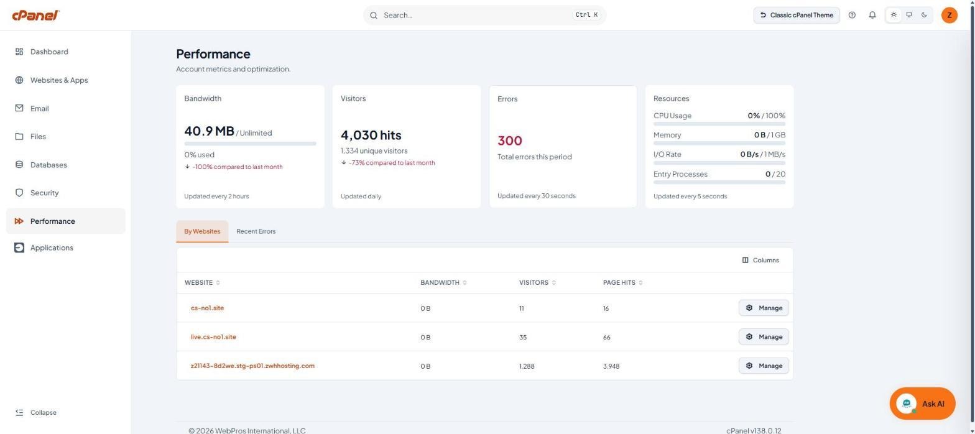Open the Ask AI chat assistant
This screenshot has height=434, width=975.
click(922, 404)
